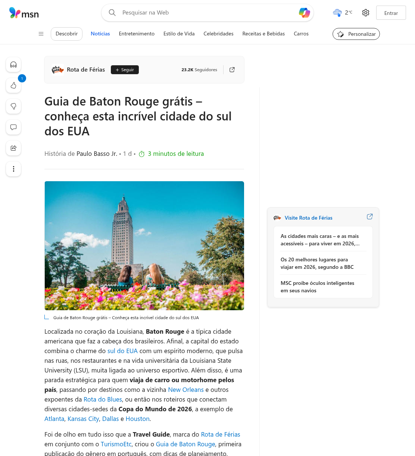Image resolution: width=415 pixels, height=456 pixels.
Task: Open author Paulo Basso Jr. link
Action: pyautogui.click(x=97, y=154)
